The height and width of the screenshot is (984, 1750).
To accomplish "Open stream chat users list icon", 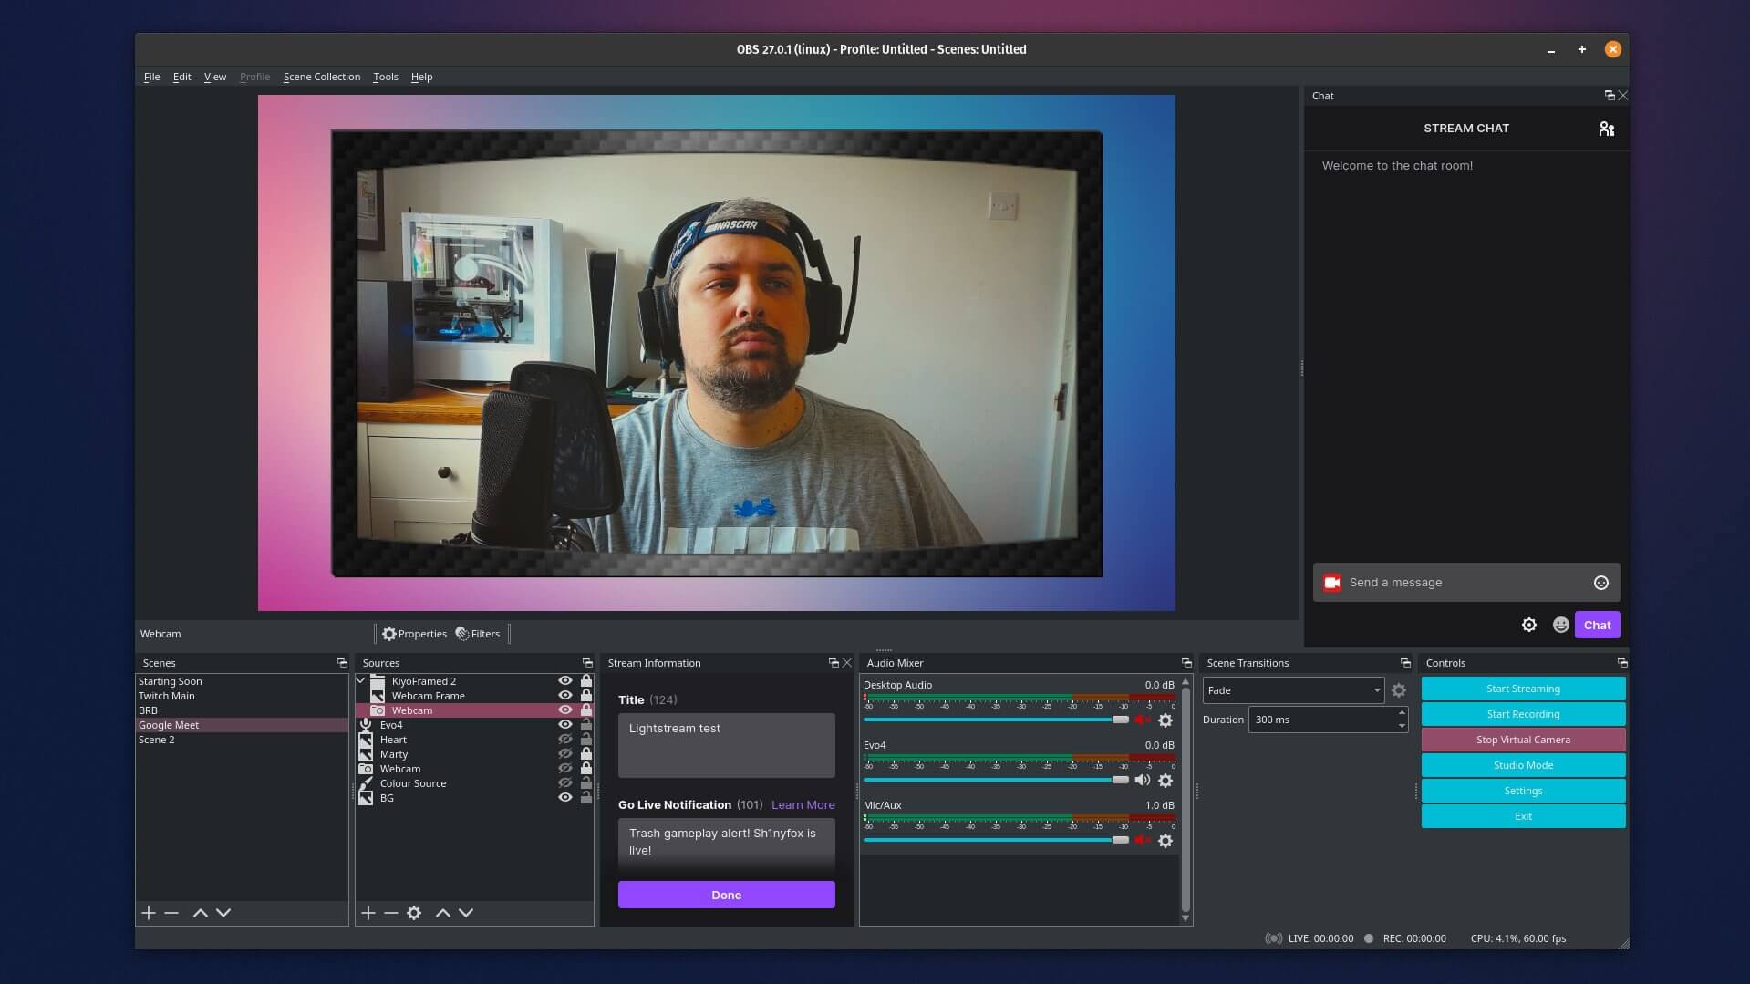I will (1607, 129).
